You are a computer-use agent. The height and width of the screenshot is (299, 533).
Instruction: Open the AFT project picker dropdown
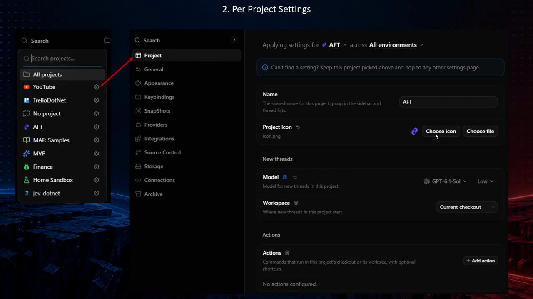pyautogui.click(x=334, y=45)
